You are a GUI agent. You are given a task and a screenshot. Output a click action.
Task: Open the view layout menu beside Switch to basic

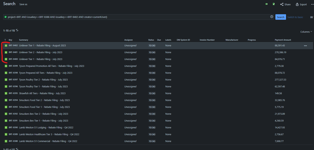point(311,17)
